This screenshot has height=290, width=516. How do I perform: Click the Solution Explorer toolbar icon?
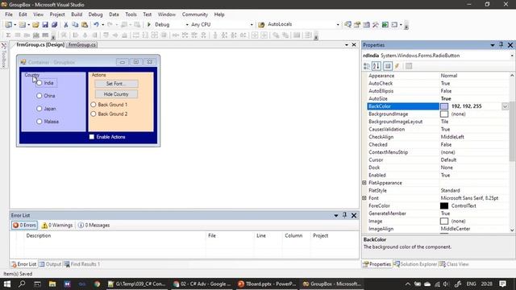347,25
